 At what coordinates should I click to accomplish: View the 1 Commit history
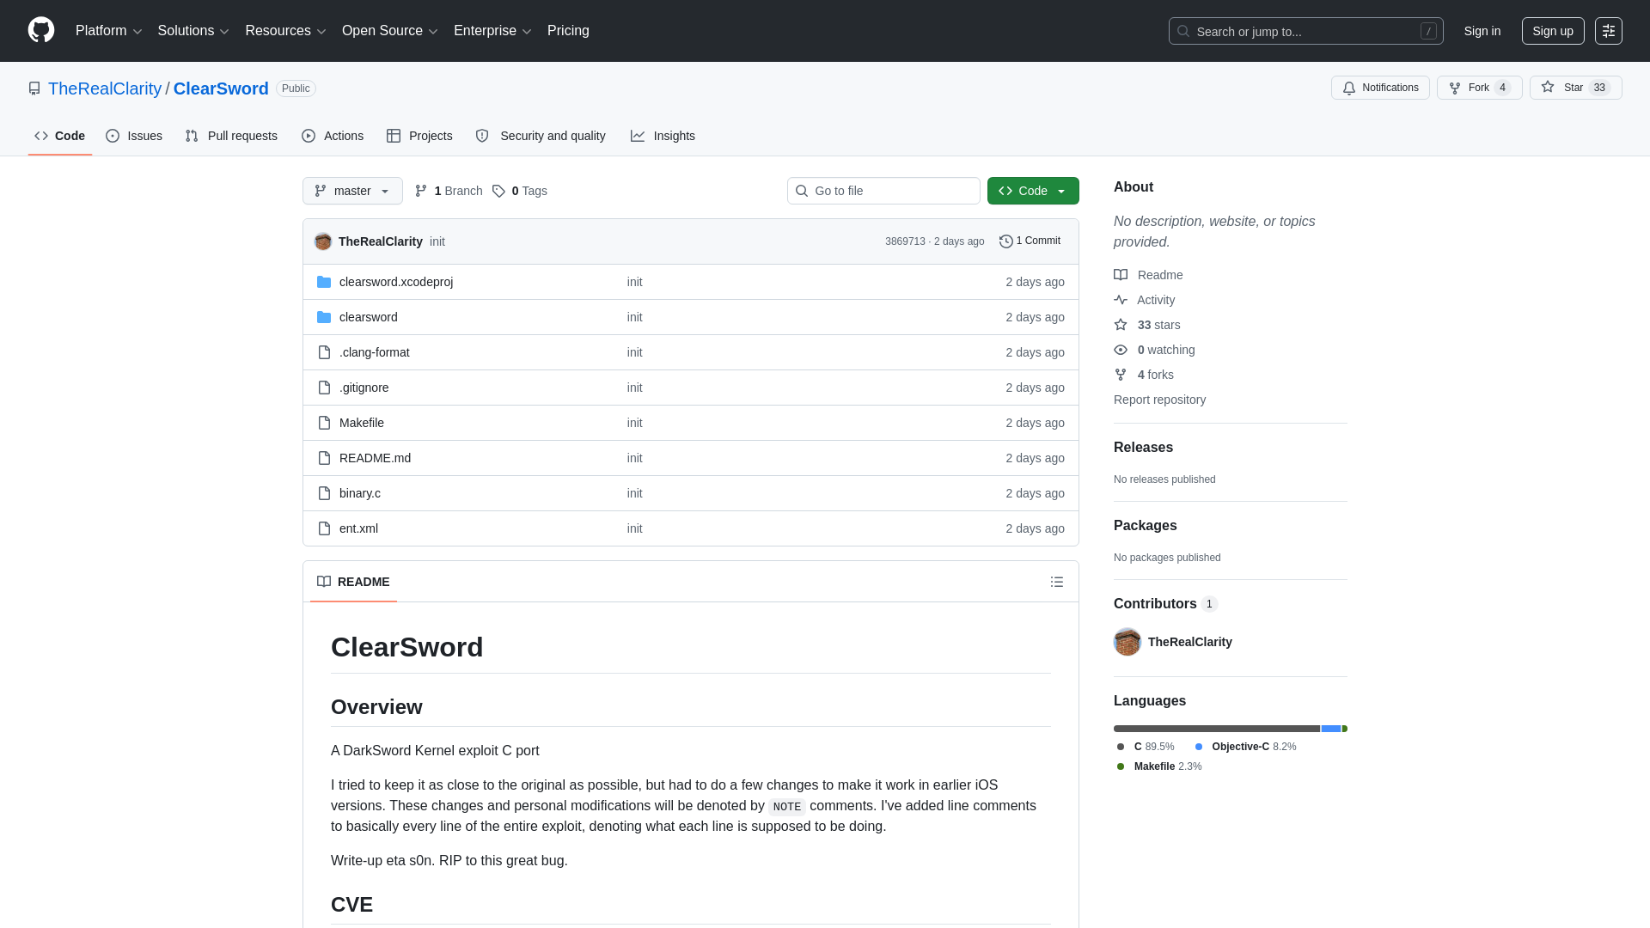[1030, 241]
